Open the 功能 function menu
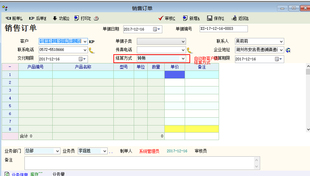This screenshot has width=310, height=176. [x=61, y=18]
